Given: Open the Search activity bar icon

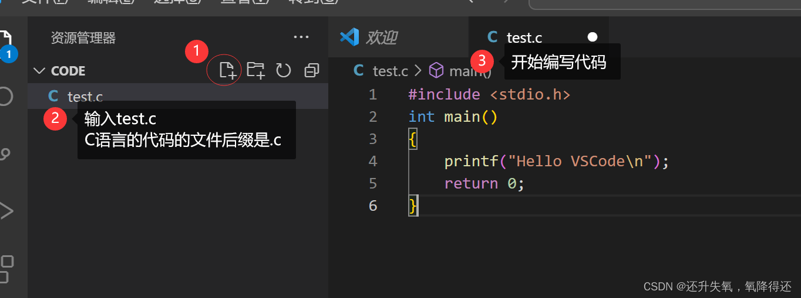Looking at the screenshot, I should point(5,96).
